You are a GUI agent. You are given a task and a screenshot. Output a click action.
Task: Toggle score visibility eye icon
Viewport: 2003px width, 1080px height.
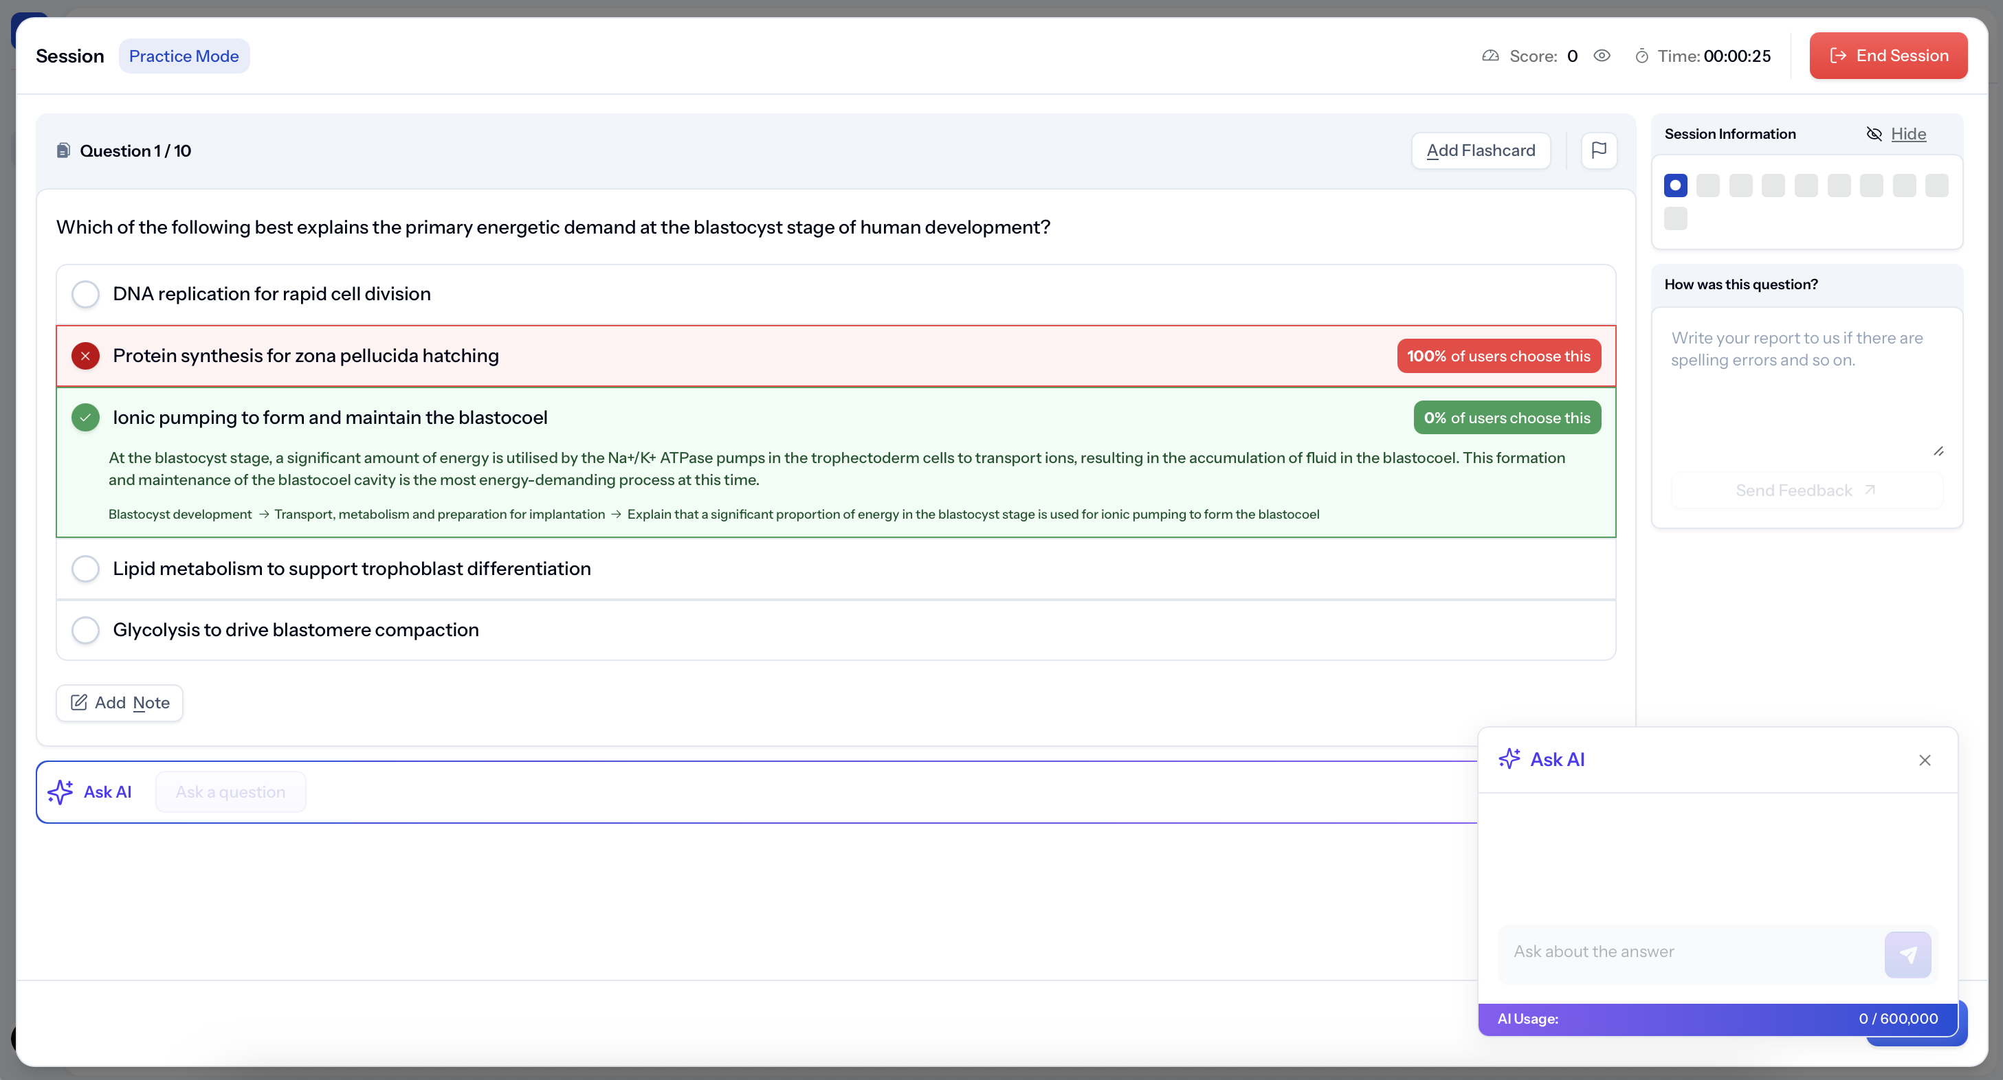click(1601, 56)
